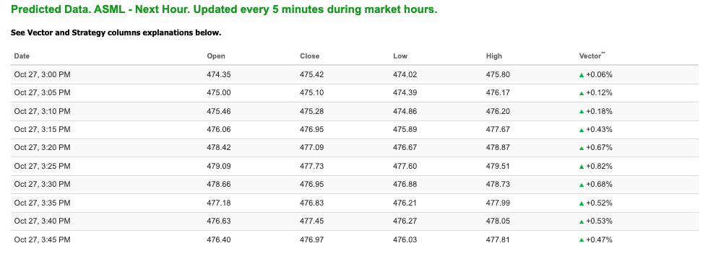Click the Oct 27, 3:25 PM date cell
Image resolution: width=708 pixels, height=264 pixels.
[42, 166]
